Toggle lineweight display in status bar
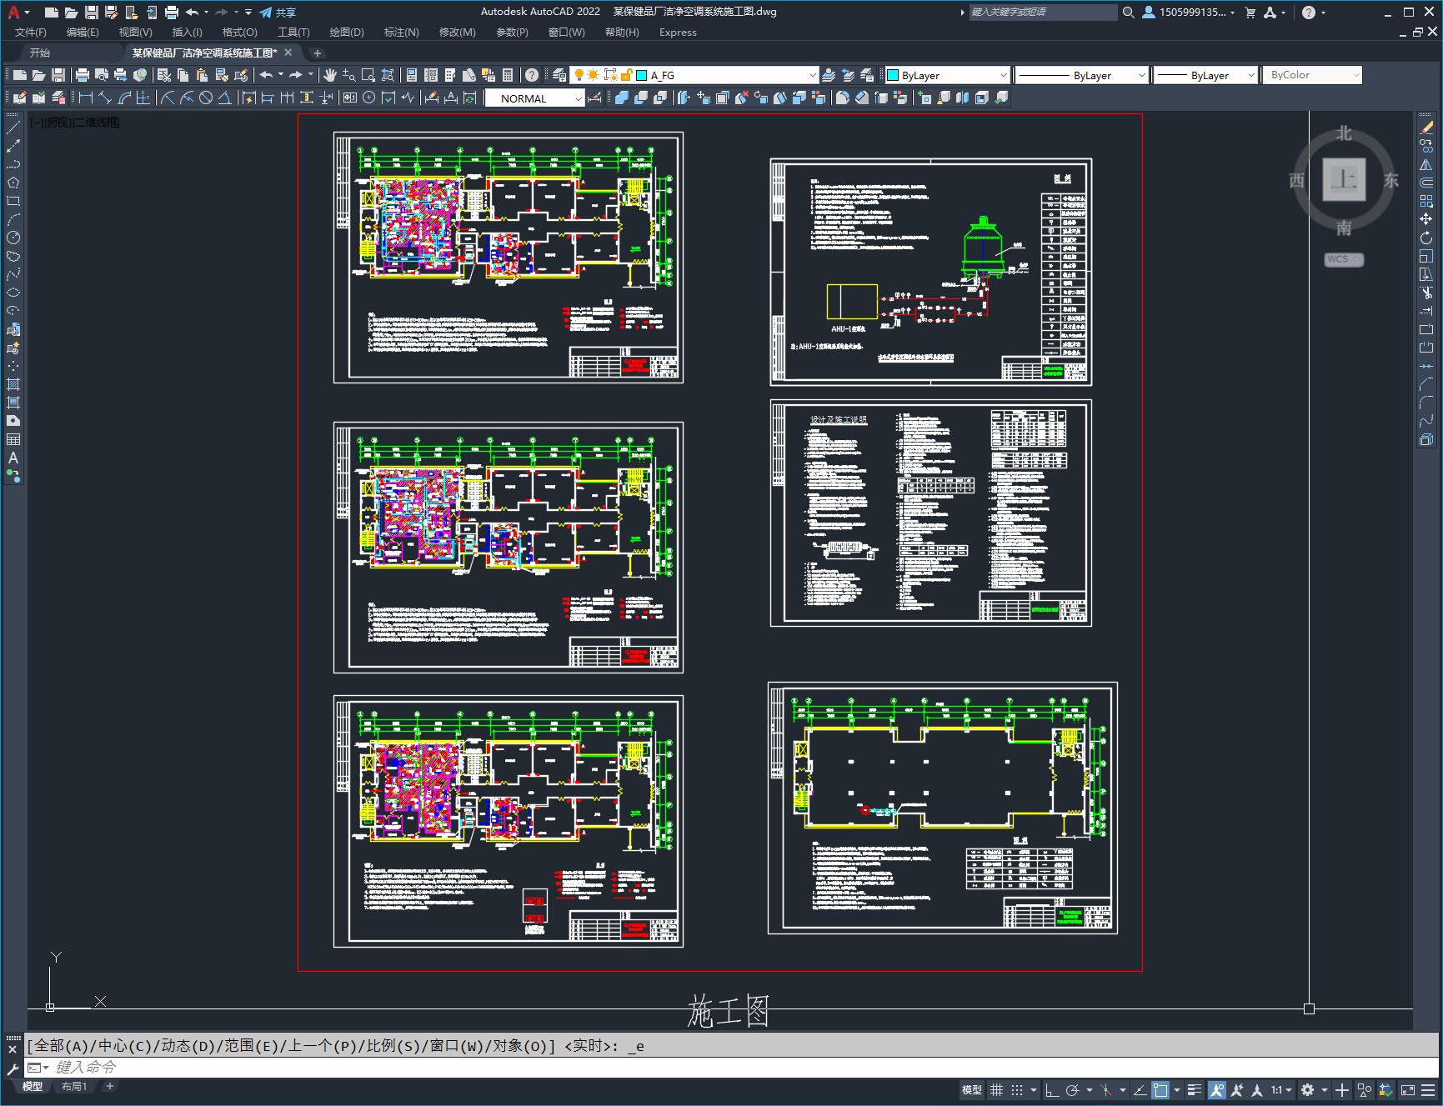The width and height of the screenshot is (1443, 1106). point(1195,1089)
